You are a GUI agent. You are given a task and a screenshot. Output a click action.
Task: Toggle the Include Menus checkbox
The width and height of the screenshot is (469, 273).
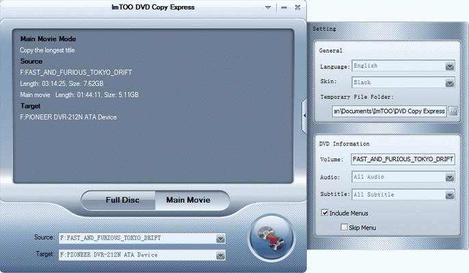pos(325,213)
